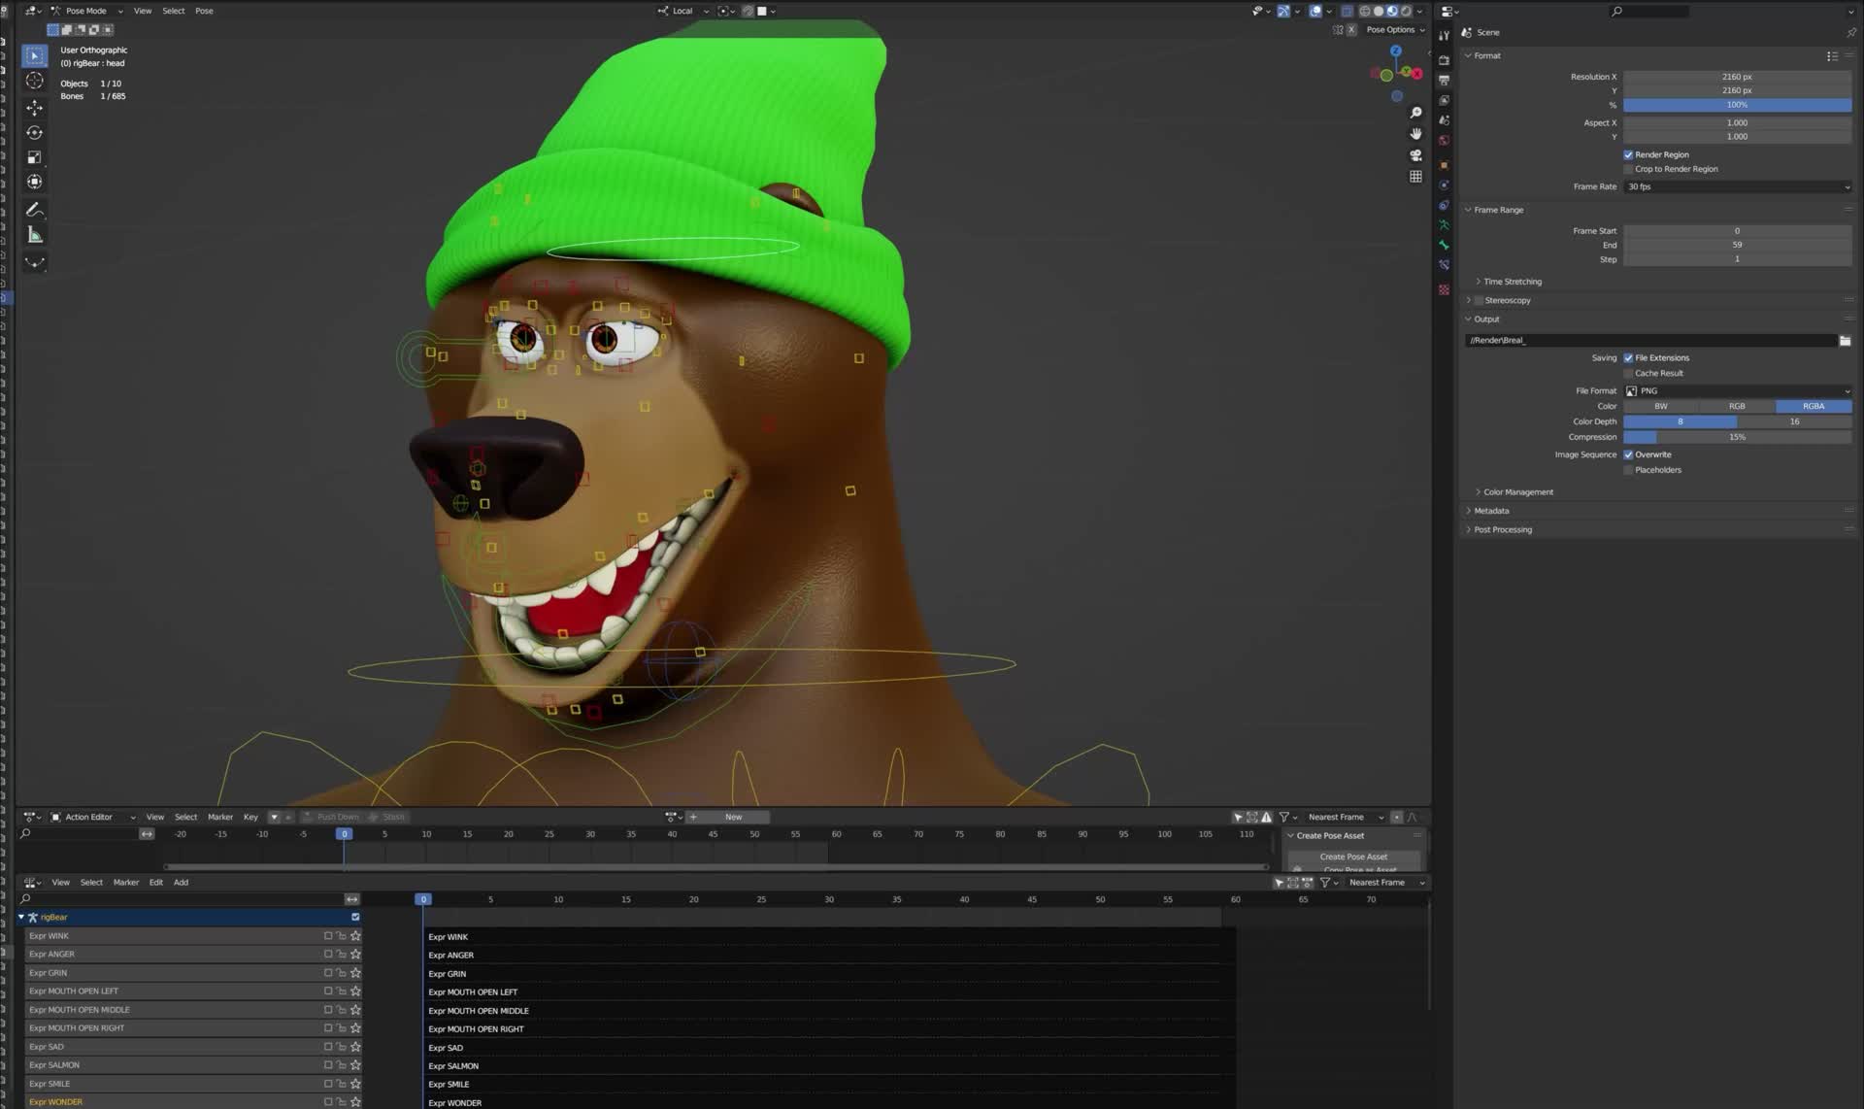Toggle File Extensions checkbox in Saving

1628,357
